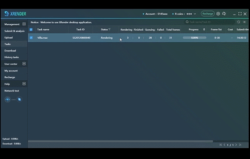Collapse the Management section
This screenshot has width=250, height=159.
(24, 24)
